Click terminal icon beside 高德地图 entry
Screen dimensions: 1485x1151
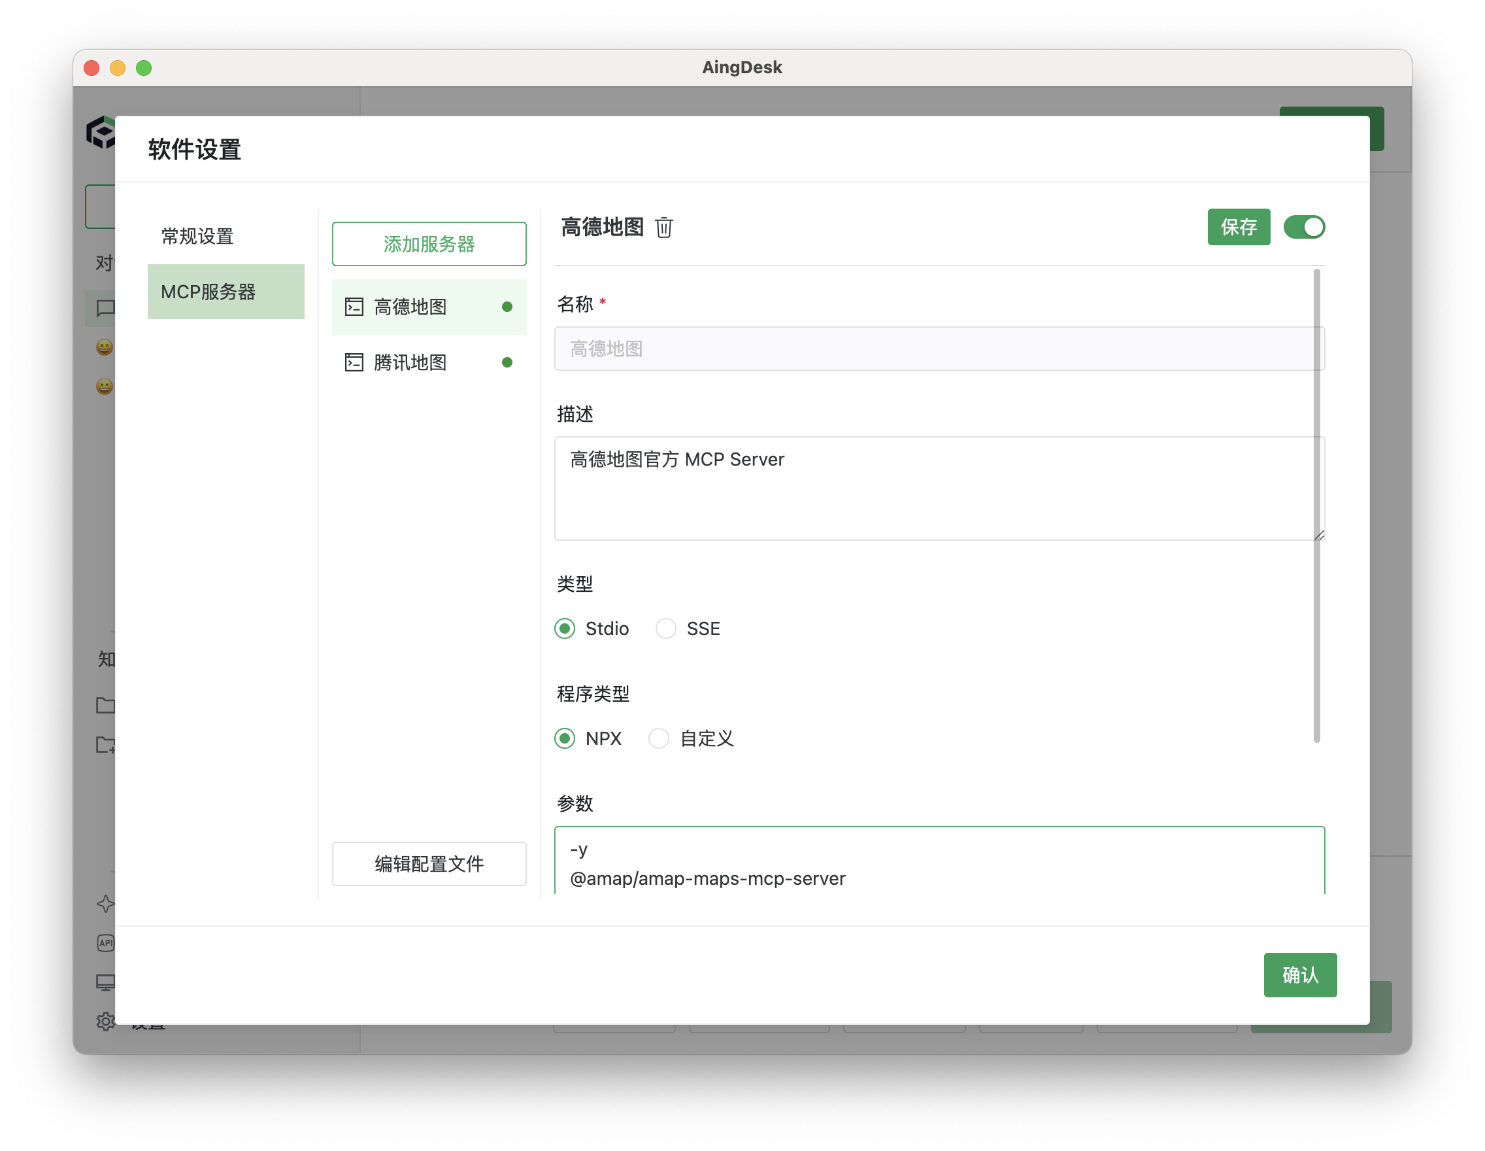click(x=354, y=307)
